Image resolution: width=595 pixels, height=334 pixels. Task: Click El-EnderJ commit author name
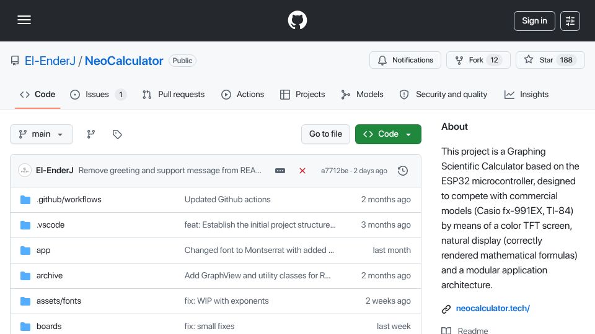tap(55, 171)
